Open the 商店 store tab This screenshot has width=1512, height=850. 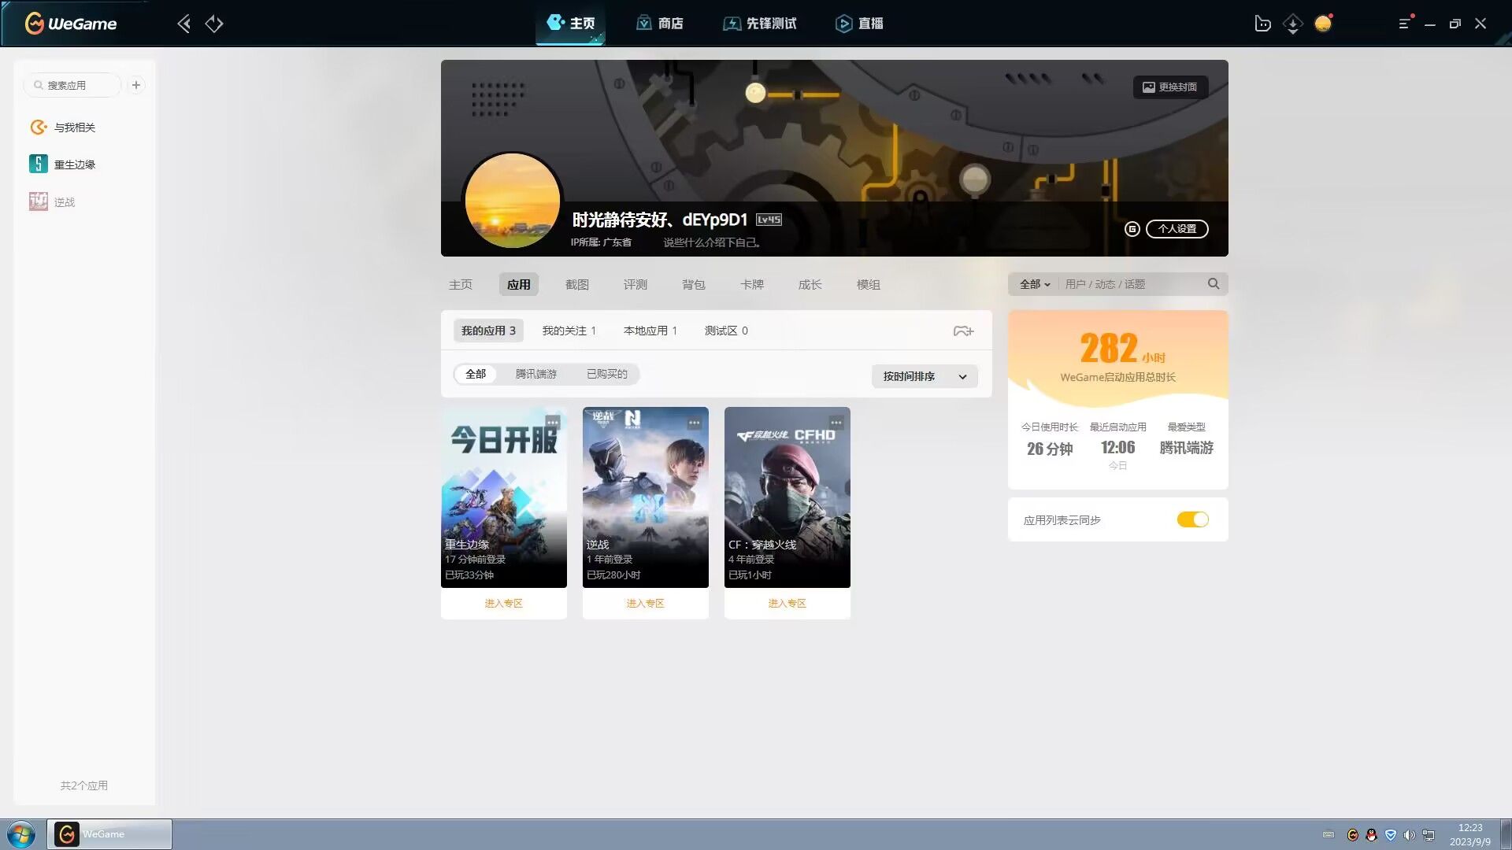[x=660, y=24]
